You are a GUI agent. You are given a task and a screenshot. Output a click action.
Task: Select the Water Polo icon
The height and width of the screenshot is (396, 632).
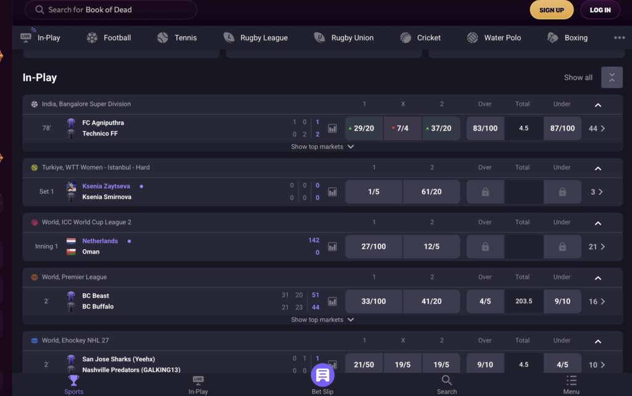tap(472, 38)
